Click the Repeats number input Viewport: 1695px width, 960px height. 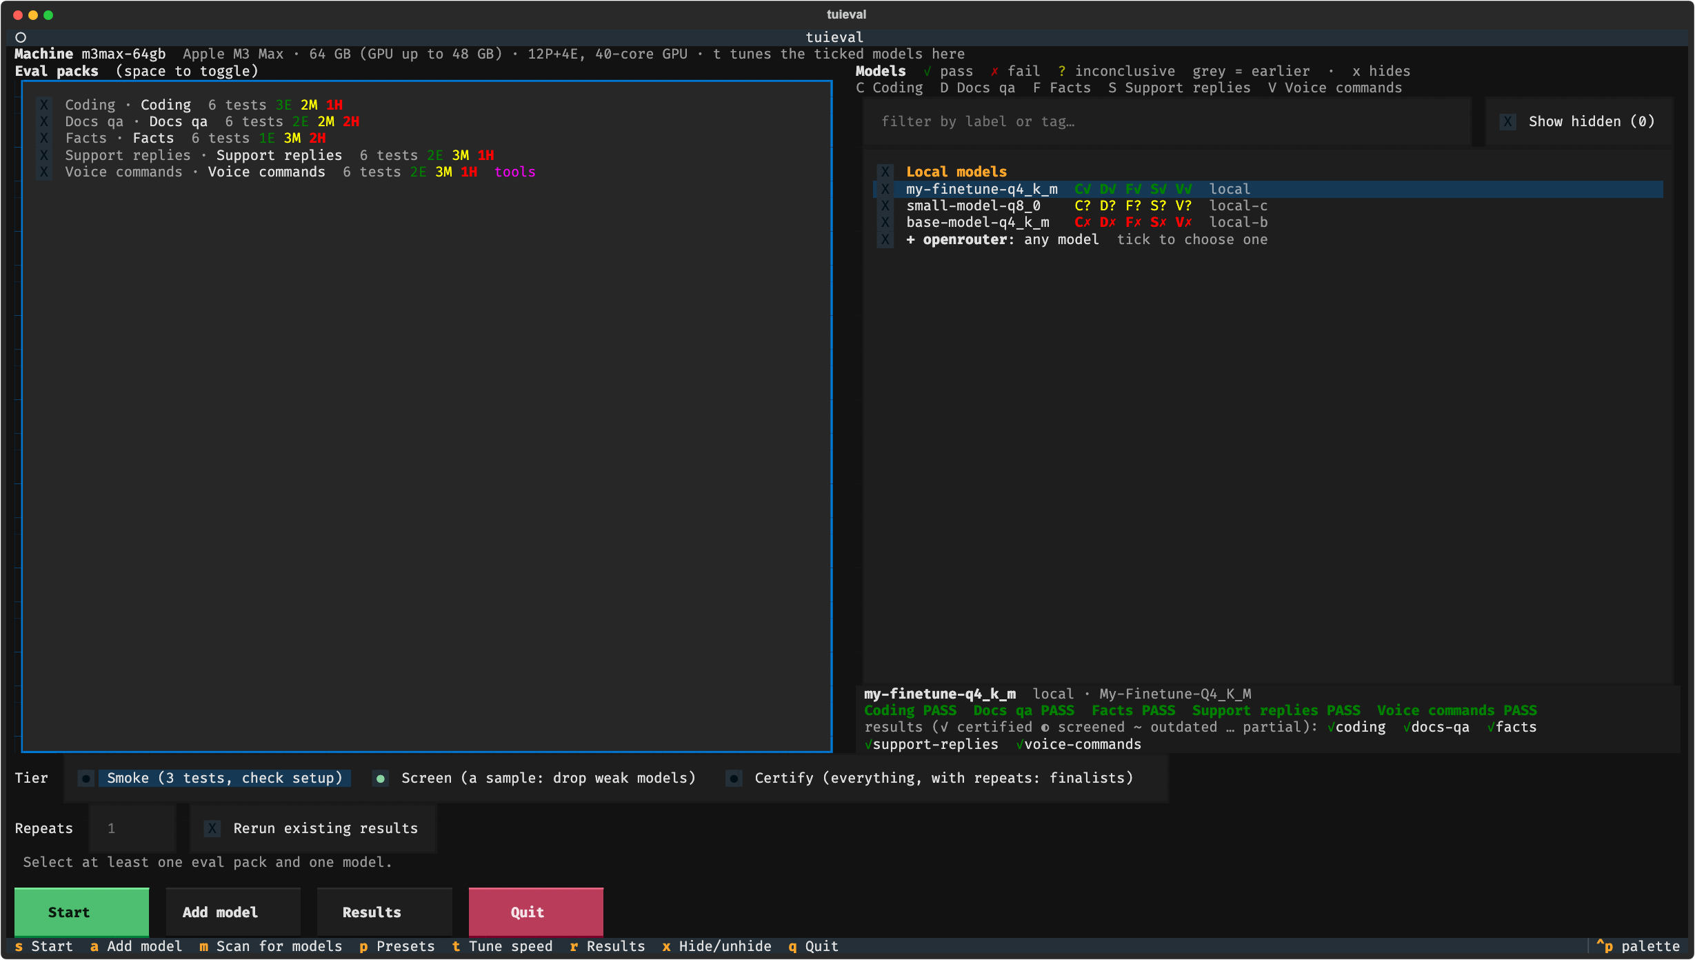pos(132,828)
